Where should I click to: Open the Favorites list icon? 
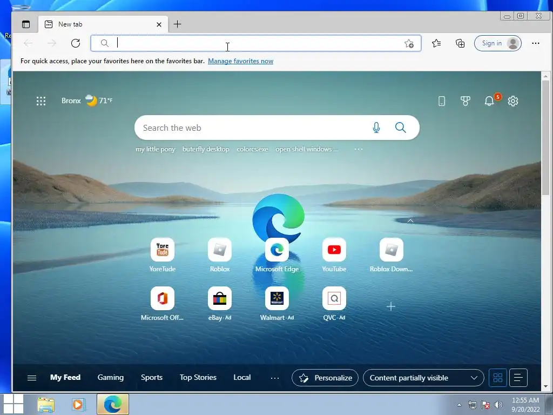pyautogui.click(x=436, y=43)
